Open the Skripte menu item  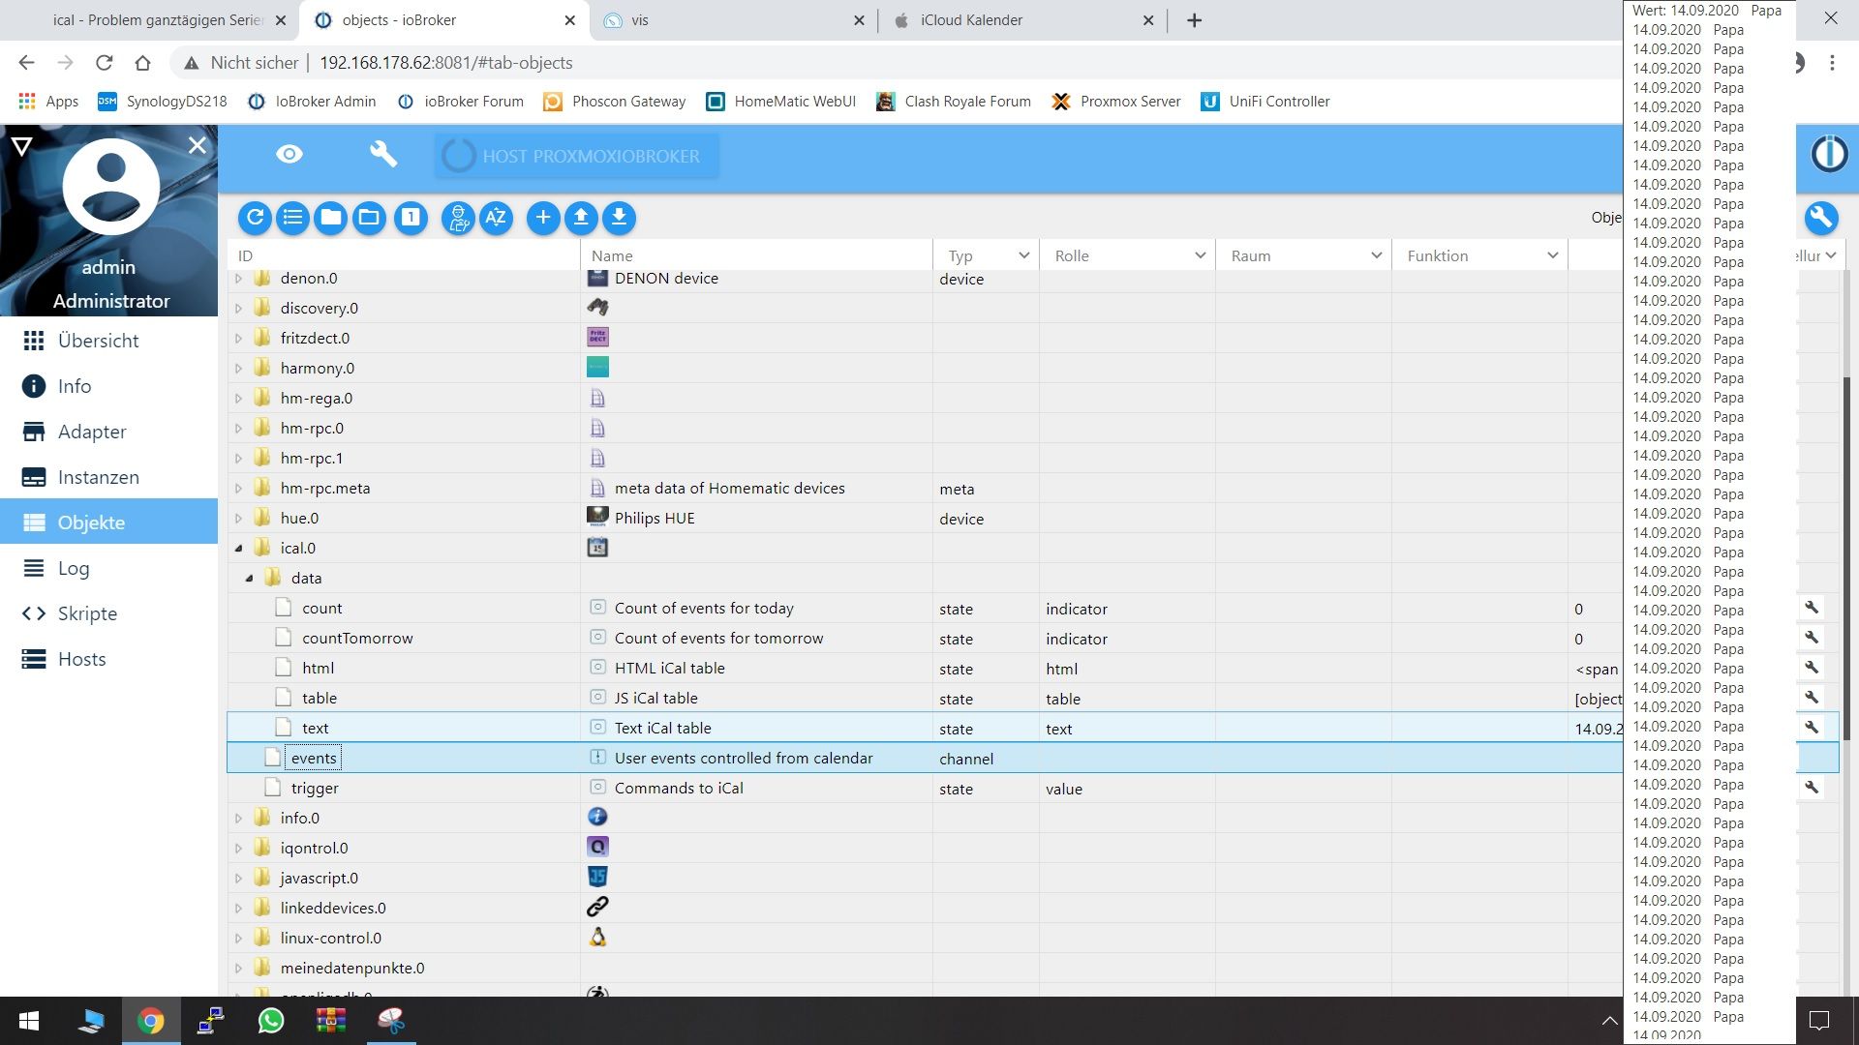[87, 613]
